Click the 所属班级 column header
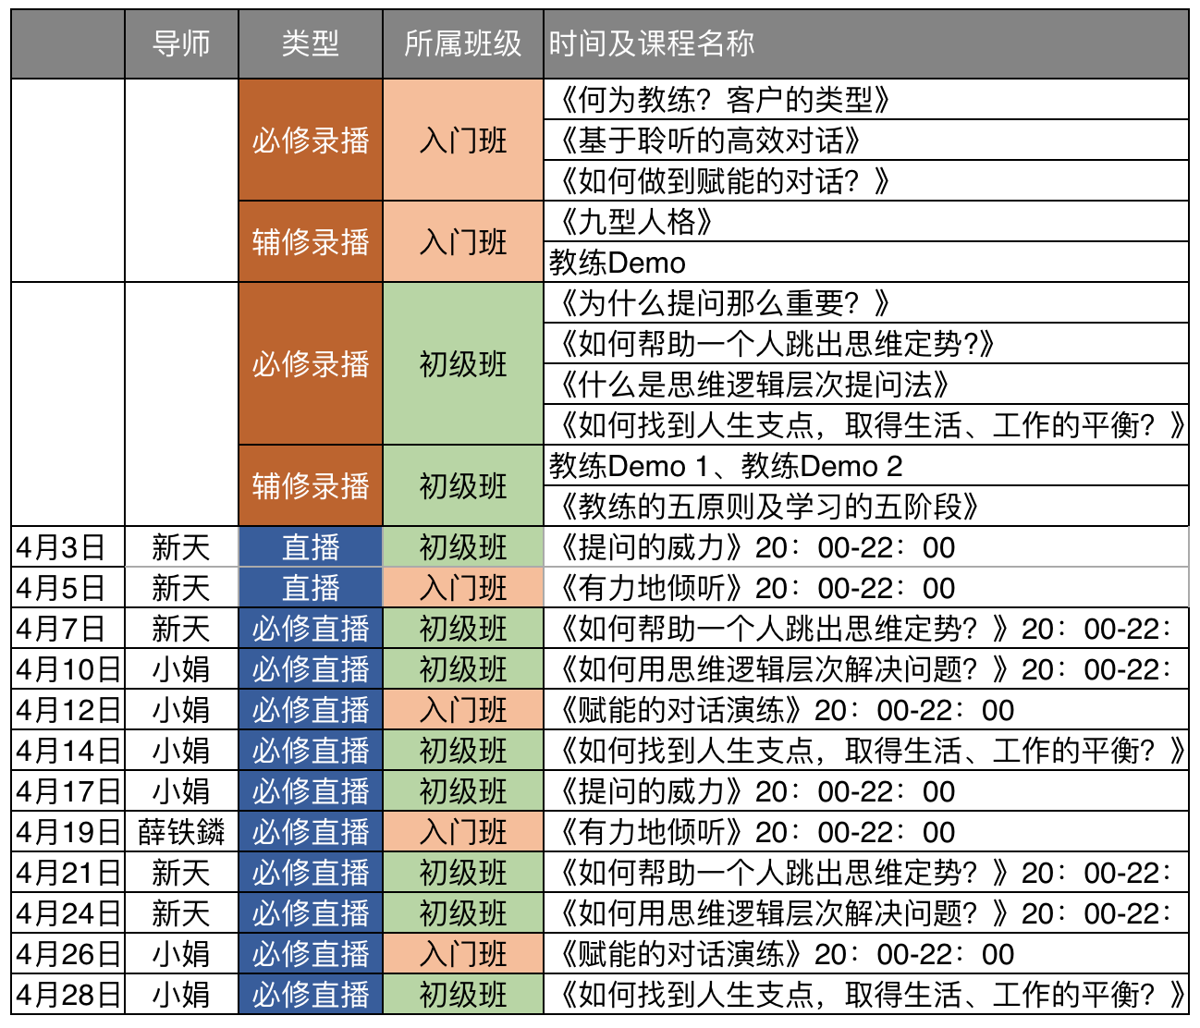 click(x=462, y=43)
